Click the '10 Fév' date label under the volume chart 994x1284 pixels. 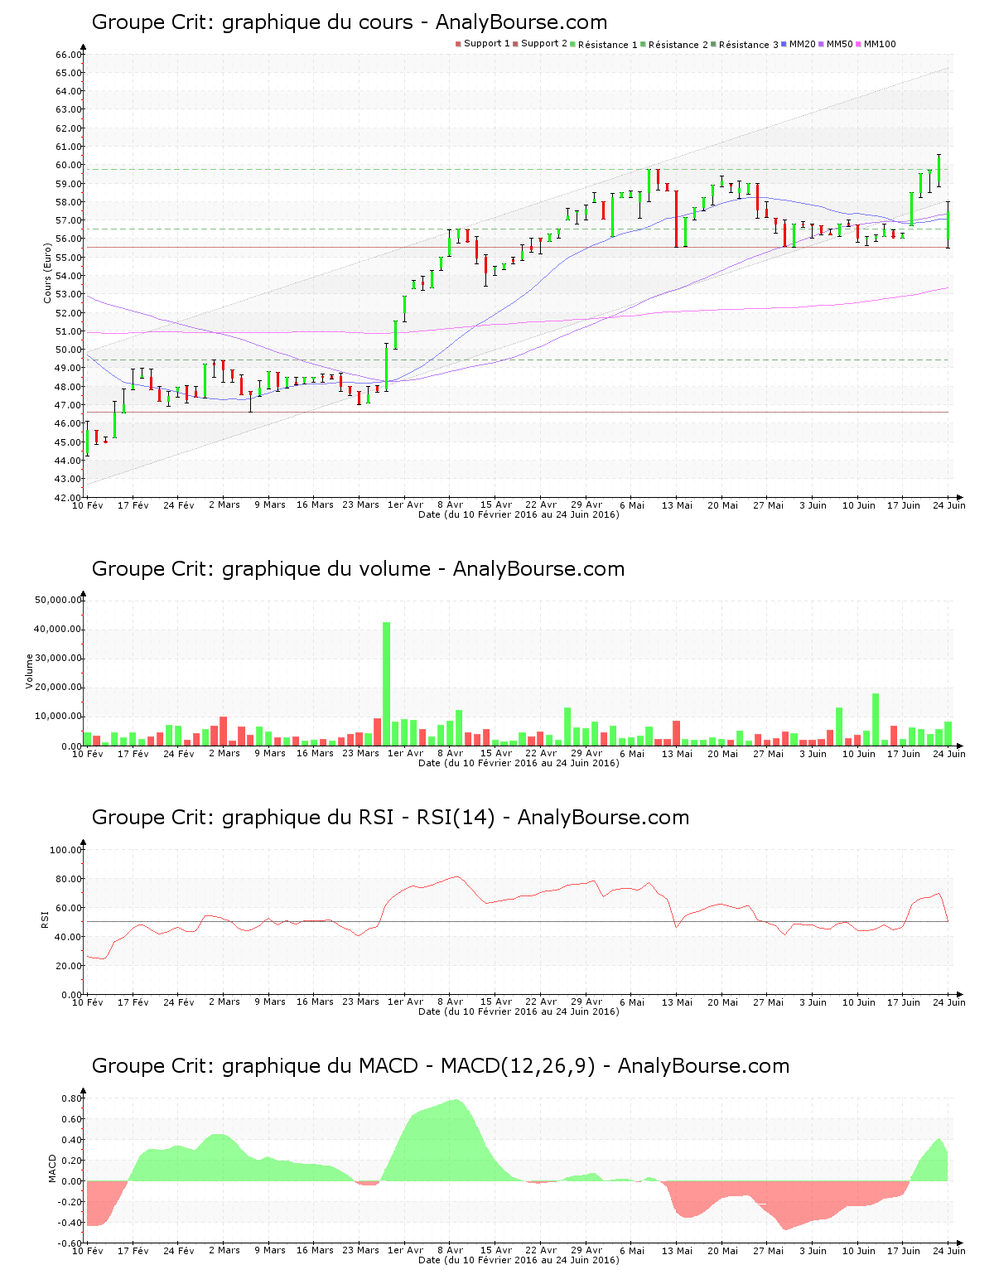coord(88,753)
